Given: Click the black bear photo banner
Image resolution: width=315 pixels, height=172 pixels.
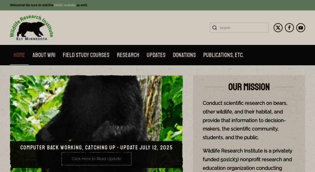Looking at the screenshot, I should point(96,108).
